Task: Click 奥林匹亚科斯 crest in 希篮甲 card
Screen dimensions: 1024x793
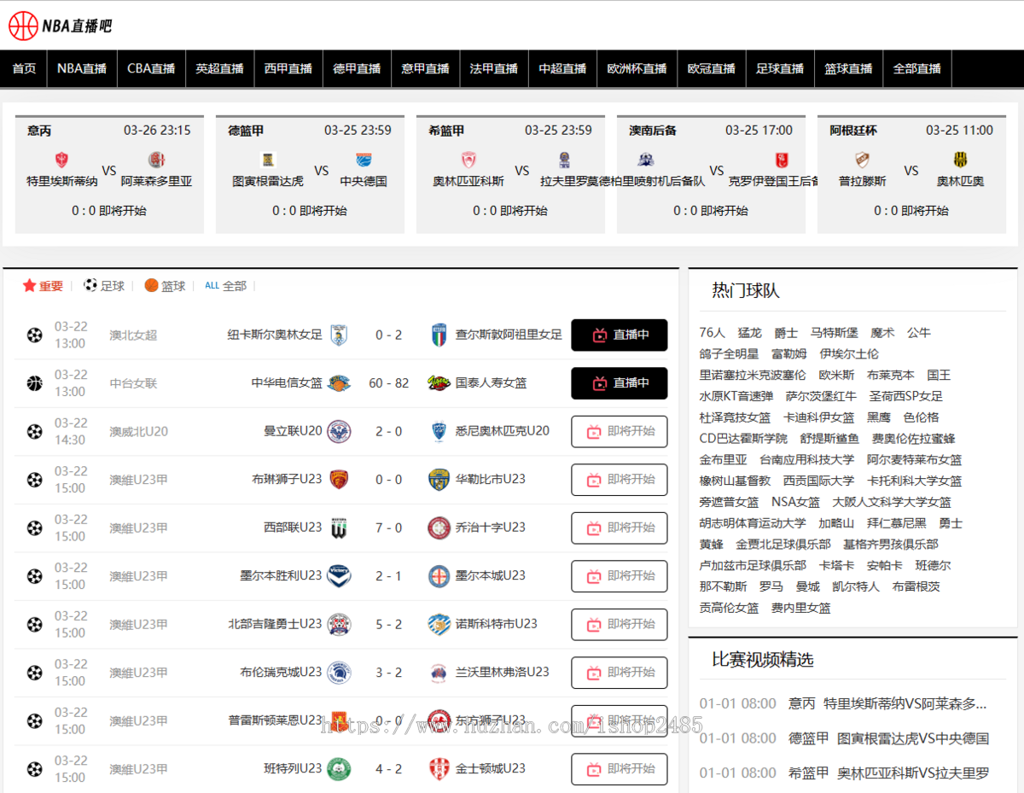Action: click(x=468, y=160)
